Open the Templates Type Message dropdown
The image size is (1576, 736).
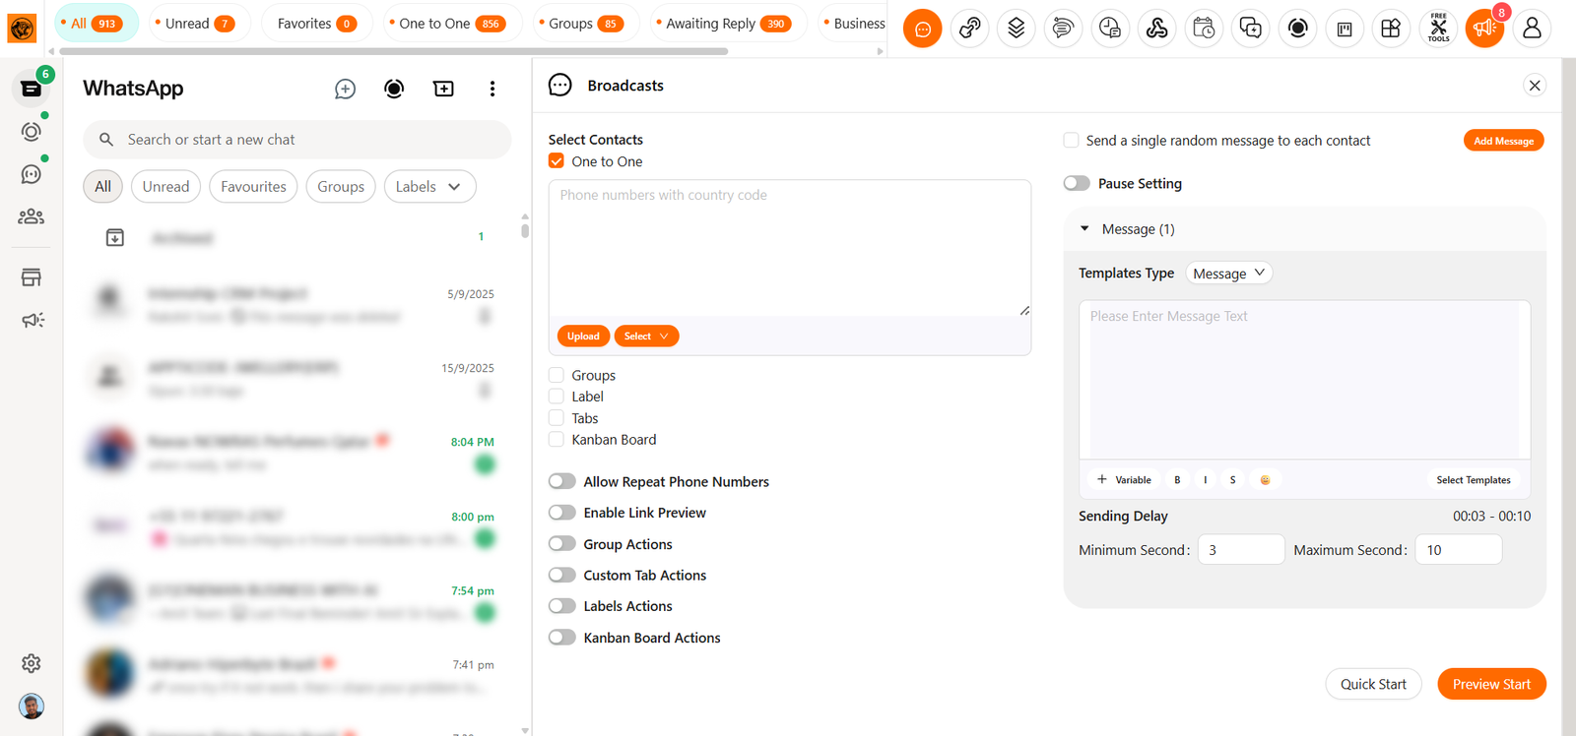point(1228,274)
